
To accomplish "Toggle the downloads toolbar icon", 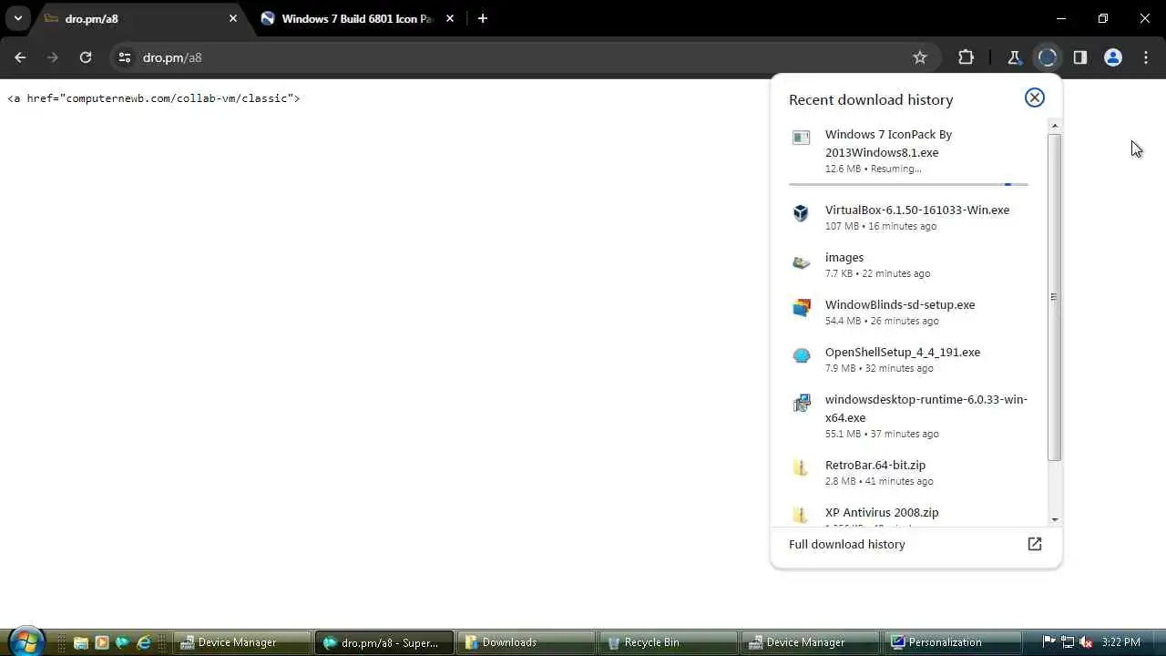I will [x=1048, y=57].
